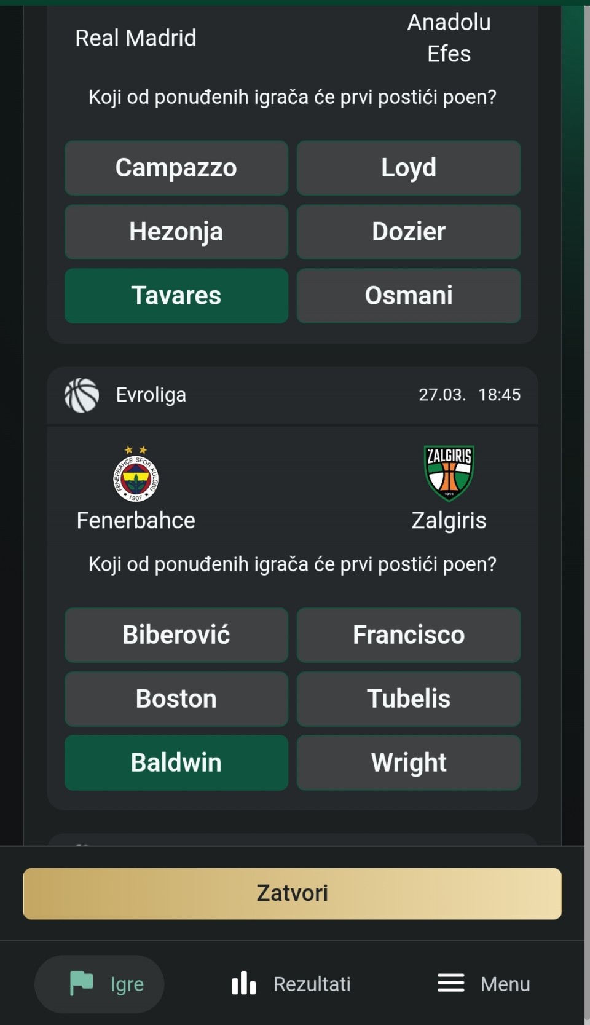Click the Zalgiris club logo
The width and height of the screenshot is (590, 1025).
click(449, 472)
